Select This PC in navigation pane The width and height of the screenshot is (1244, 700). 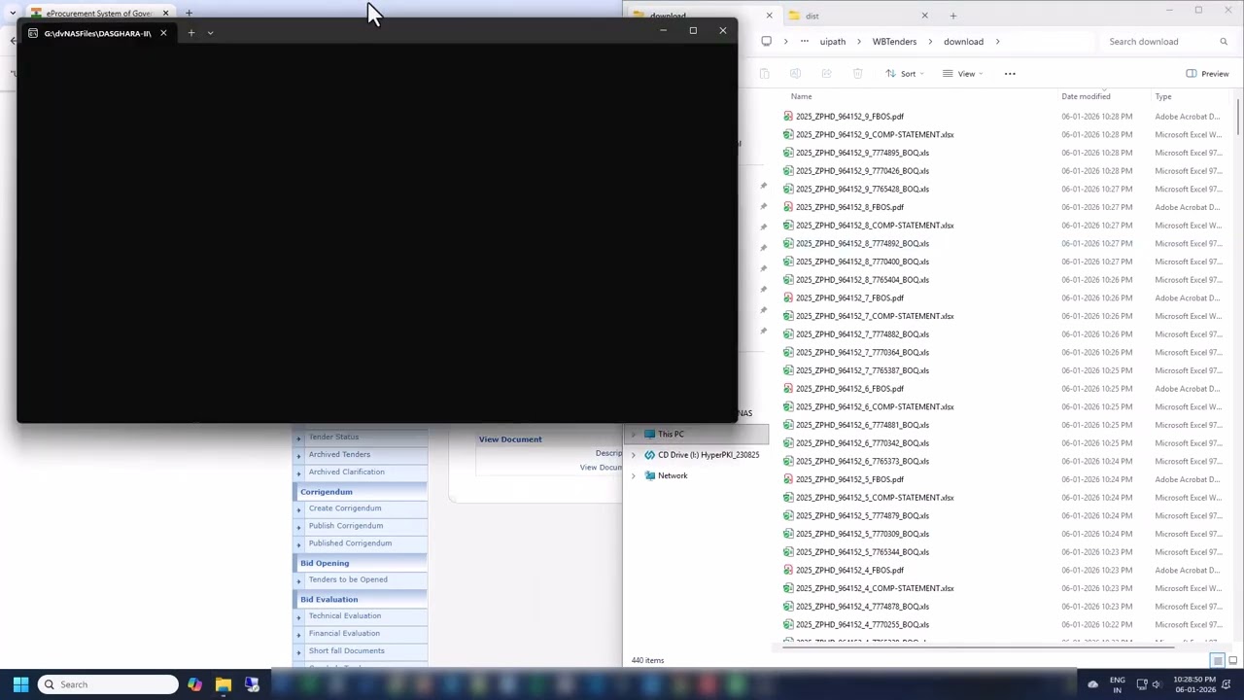(671, 435)
